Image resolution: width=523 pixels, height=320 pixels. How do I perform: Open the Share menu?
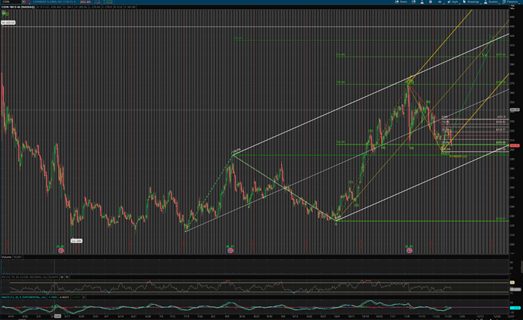401,2
